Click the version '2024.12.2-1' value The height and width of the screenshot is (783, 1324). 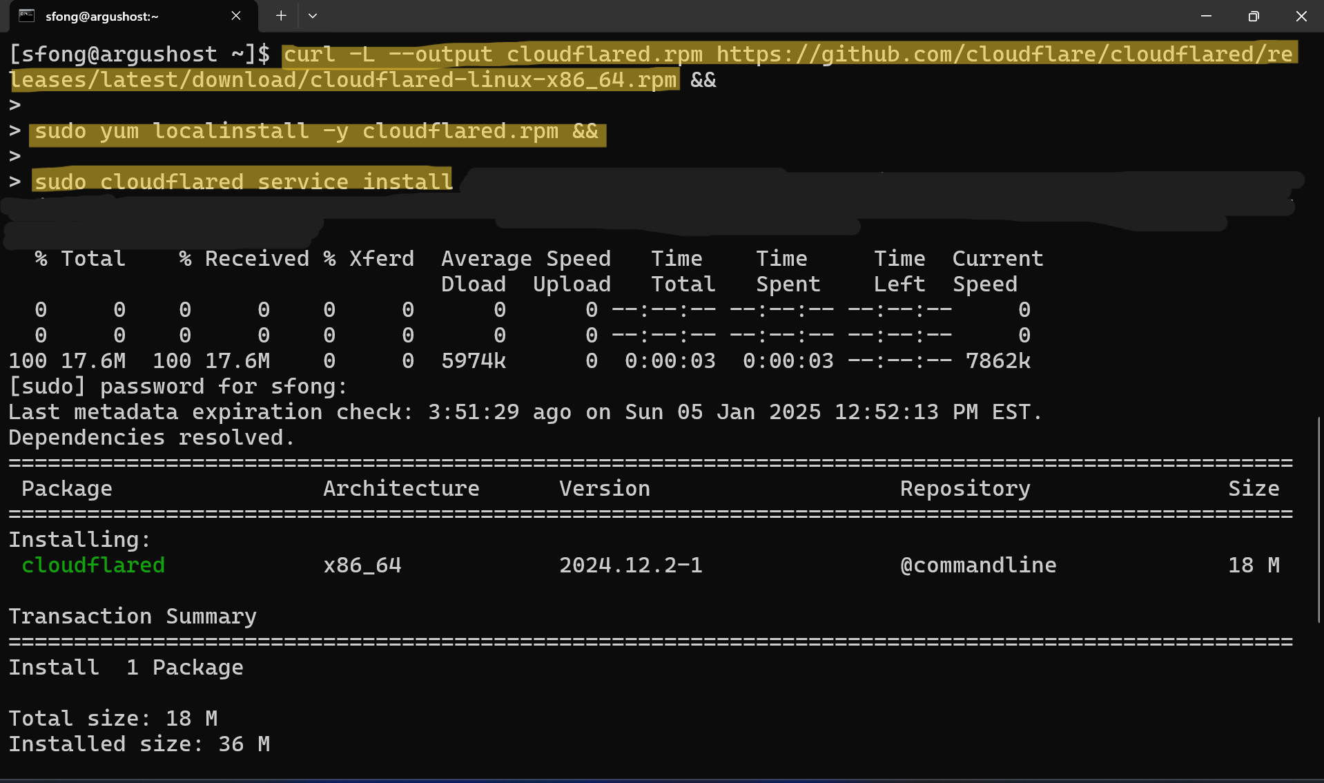coord(631,565)
